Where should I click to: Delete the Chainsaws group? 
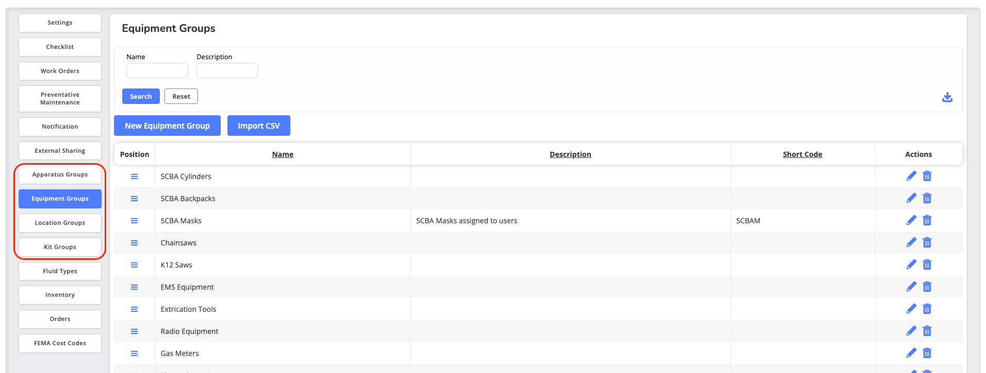coord(927,242)
